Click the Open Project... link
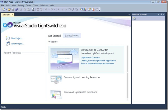This screenshot has height=110, width=168. pos(17,44)
